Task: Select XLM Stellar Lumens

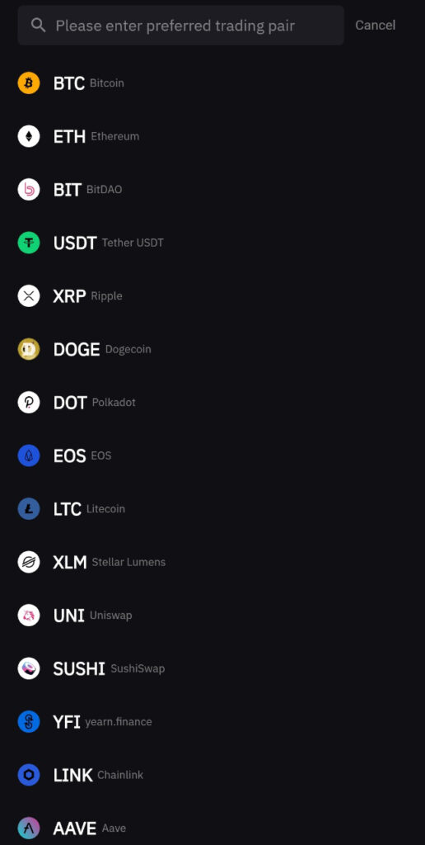Action: (212, 562)
